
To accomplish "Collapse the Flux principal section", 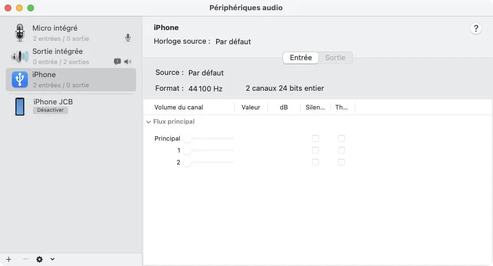I will pyautogui.click(x=149, y=122).
